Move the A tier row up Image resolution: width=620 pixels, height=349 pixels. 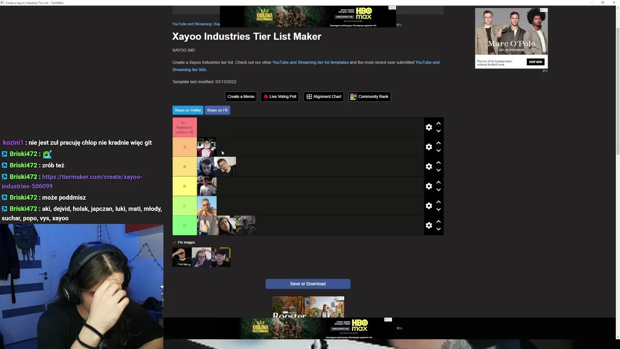pos(438,163)
